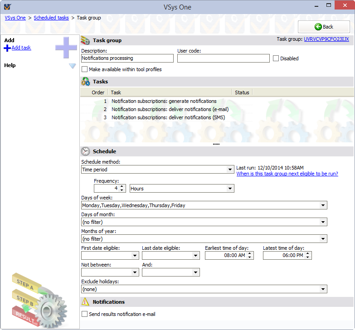
Task: Toggle the Disabled checkbox
Action: coord(276,58)
